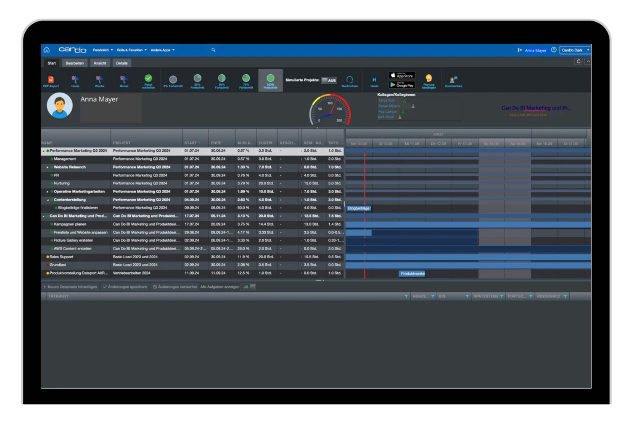This screenshot has height=422, width=632.
Task: Set progress to 75% Fortschritt
Action: point(246,81)
